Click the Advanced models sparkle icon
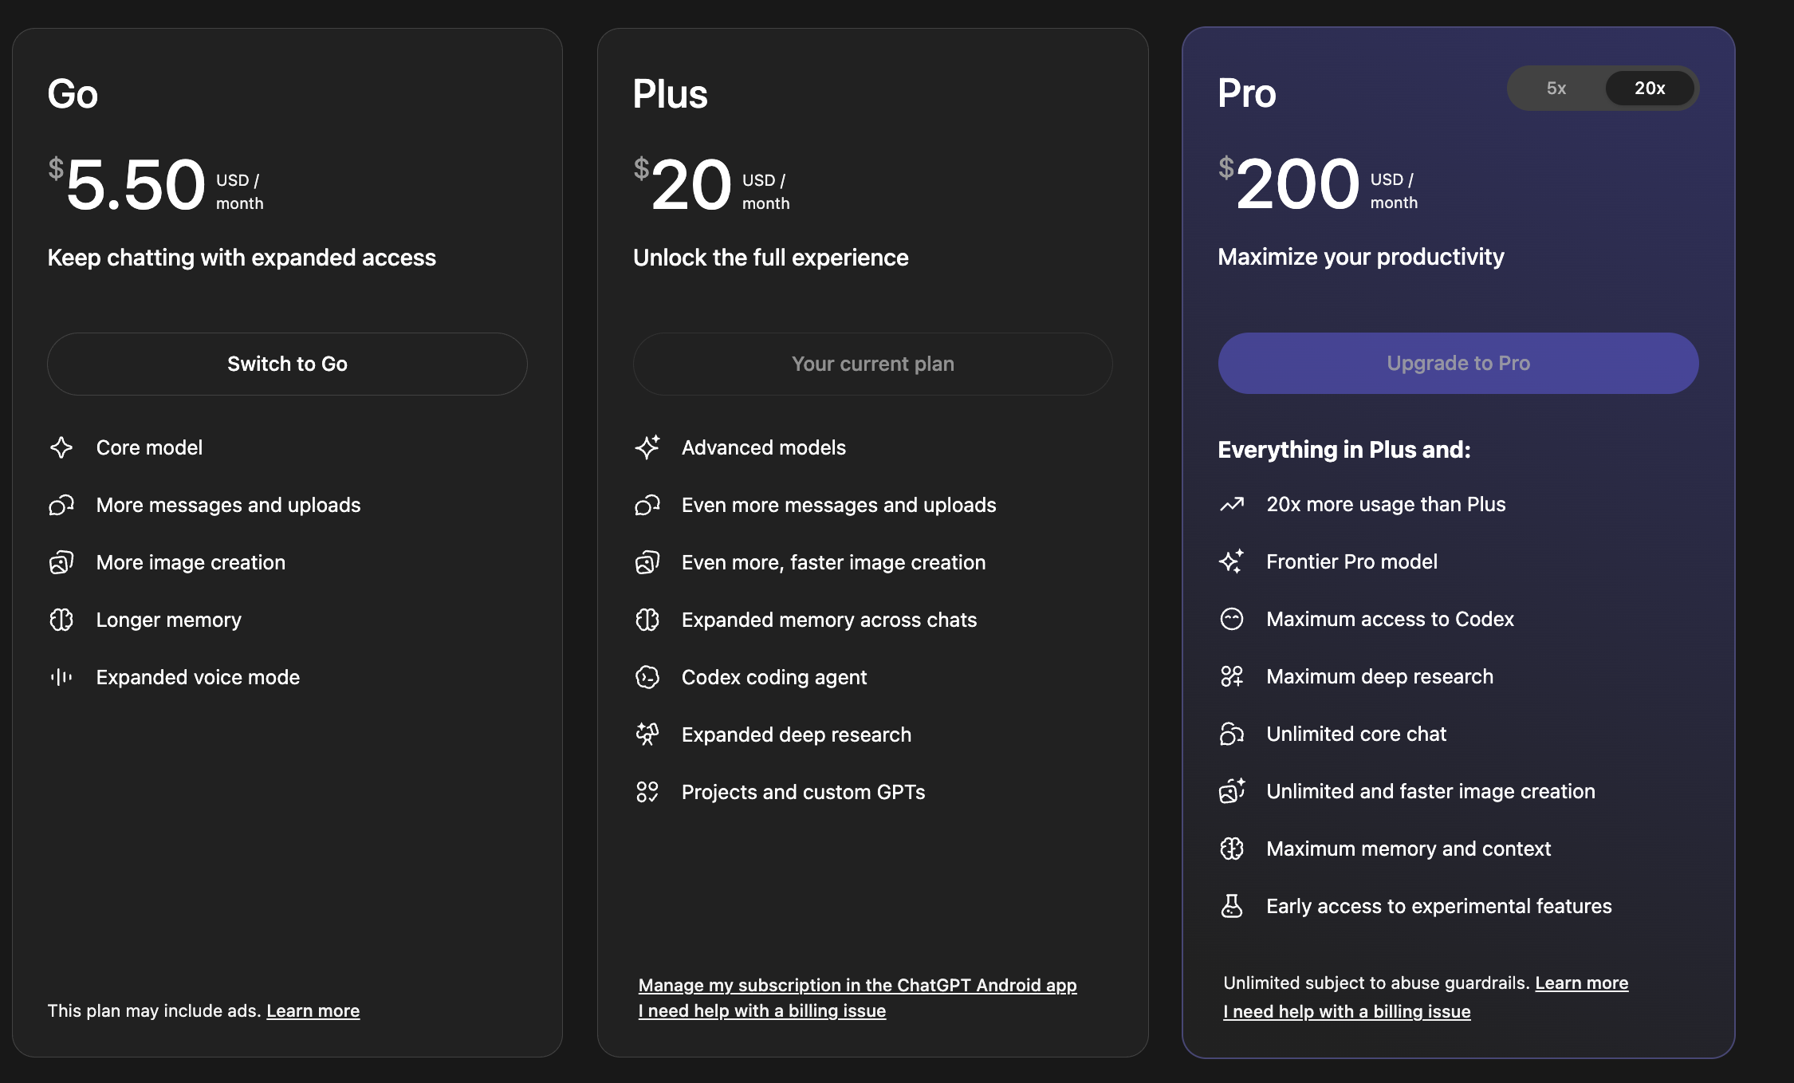Viewport: 1794px width, 1083px height. coord(647,447)
